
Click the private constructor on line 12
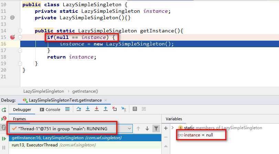coord(83,18)
